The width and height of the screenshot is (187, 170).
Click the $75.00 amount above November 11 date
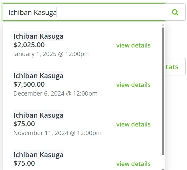click(x=24, y=124)
